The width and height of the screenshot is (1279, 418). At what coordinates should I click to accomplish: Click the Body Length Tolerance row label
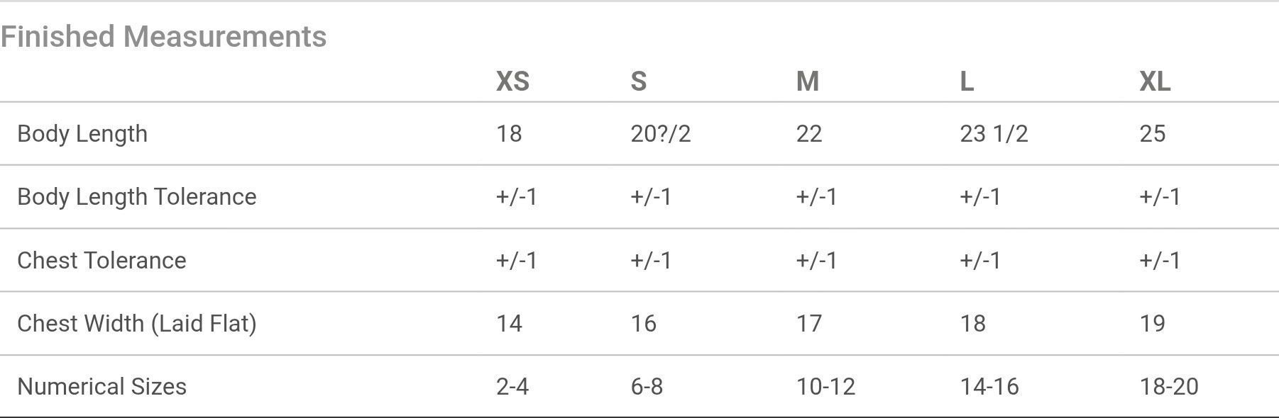click(x=137, y=197)
